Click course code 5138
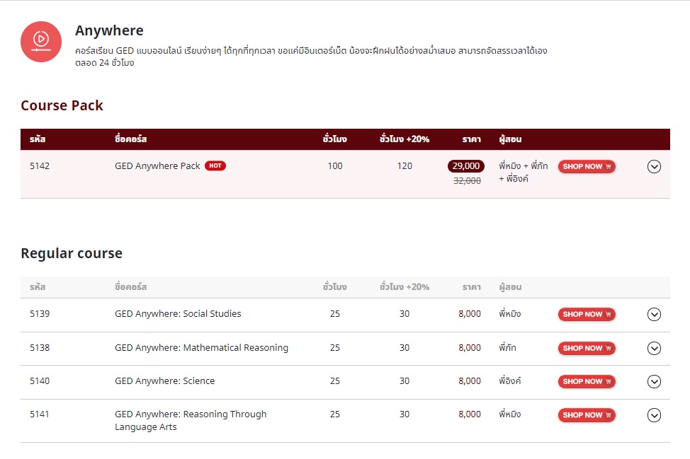Viewport: 690px width, 459px height. pyautogui.click(x=40, y=347)
